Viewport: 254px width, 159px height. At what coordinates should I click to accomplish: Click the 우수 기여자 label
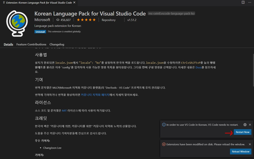pyautogui.click(x=43, y=140)
